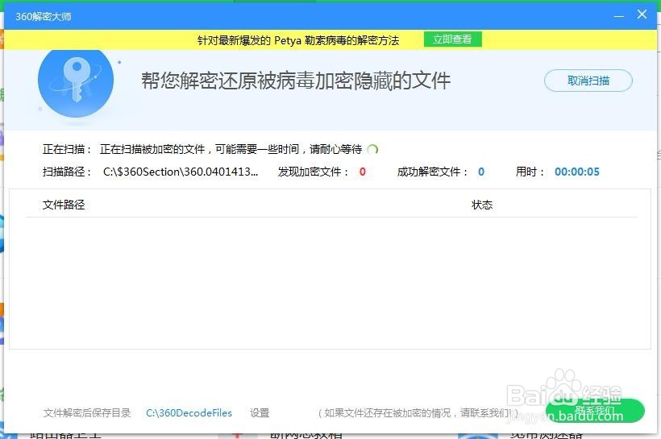
Task: Minimize the 360解密大师 window
Action: coord(619,16)
